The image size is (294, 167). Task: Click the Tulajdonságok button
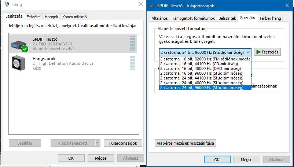(123, 143)
